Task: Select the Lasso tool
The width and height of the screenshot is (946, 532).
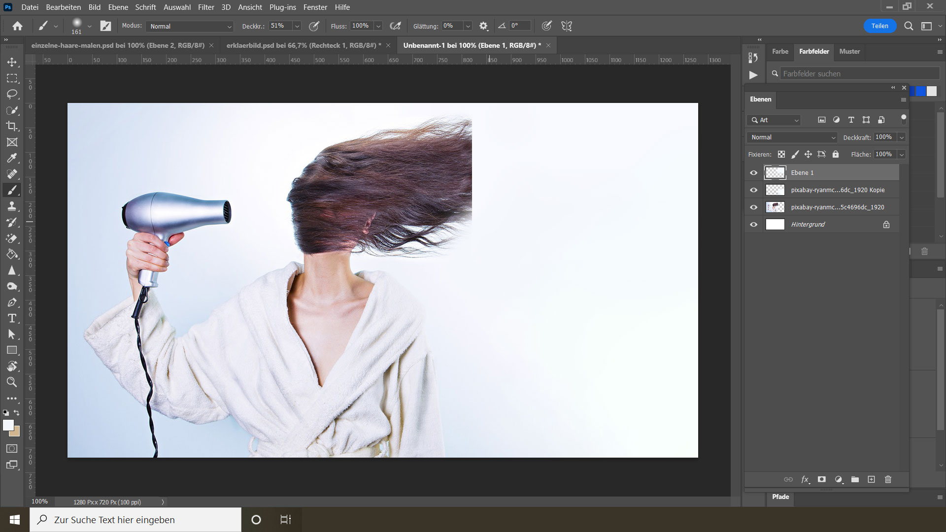Action: click(x=12, y=94)
